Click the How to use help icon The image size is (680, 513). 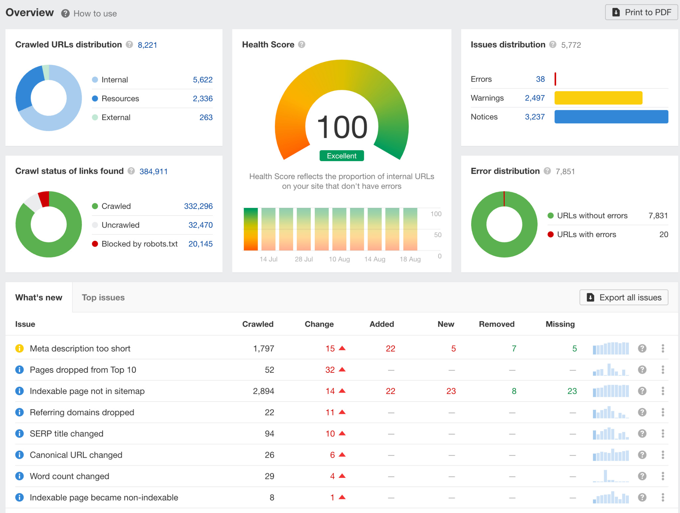pos(65,13)
